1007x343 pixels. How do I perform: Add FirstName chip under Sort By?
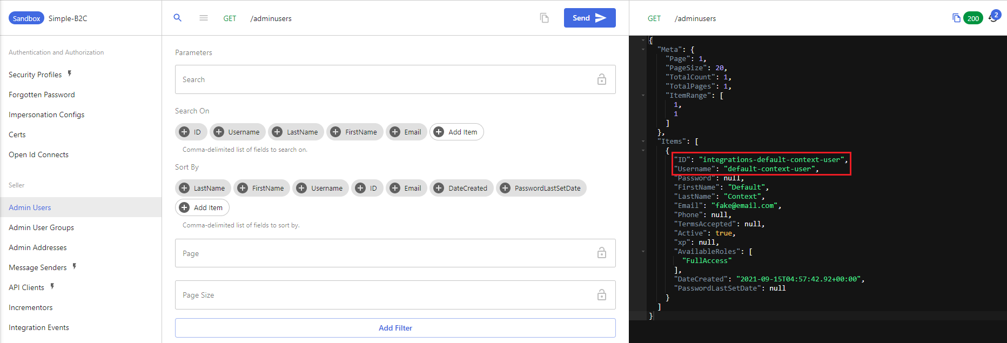point(262,188)
